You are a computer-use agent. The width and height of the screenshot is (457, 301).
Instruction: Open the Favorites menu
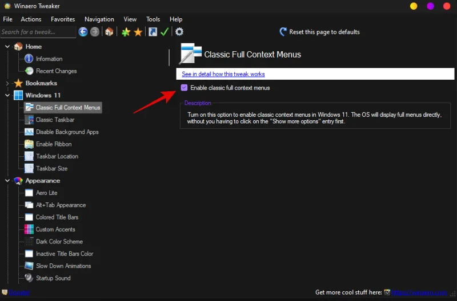tap(63, 19)
